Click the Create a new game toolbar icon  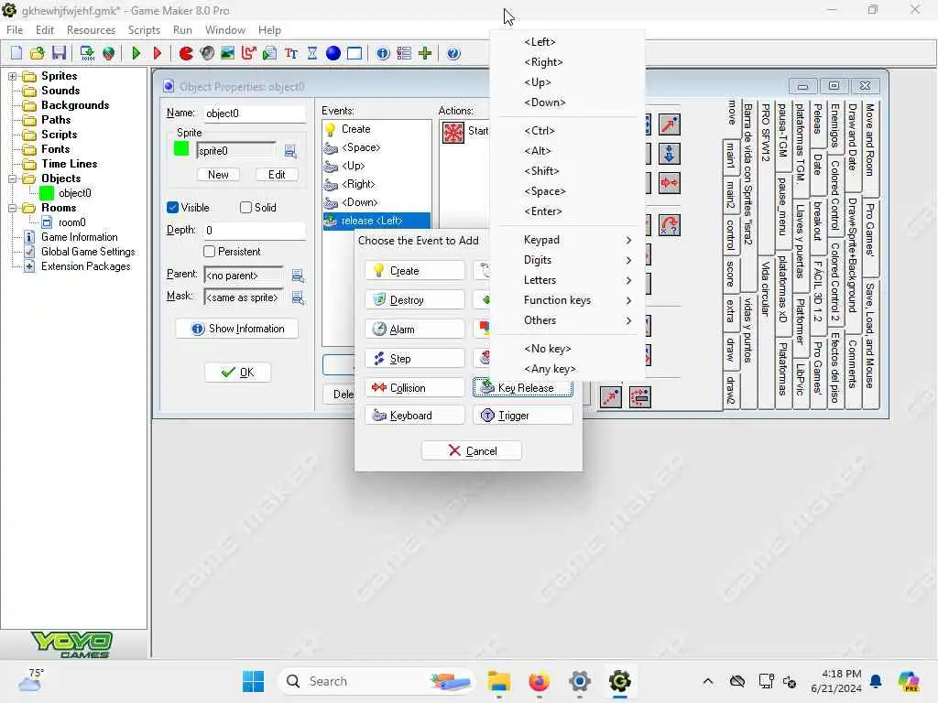16,53
